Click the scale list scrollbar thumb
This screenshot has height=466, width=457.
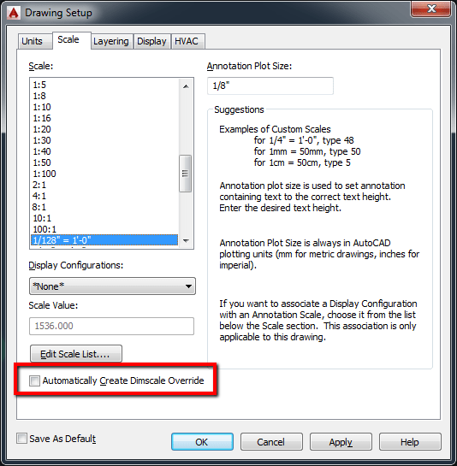point(186,174)
